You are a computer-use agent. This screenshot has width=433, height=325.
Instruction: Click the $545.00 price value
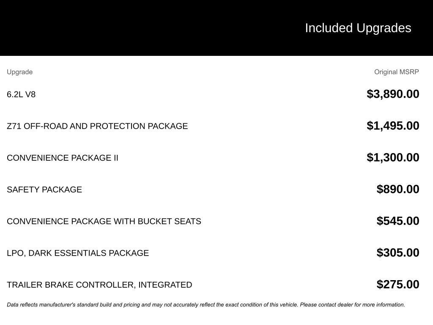398,221
